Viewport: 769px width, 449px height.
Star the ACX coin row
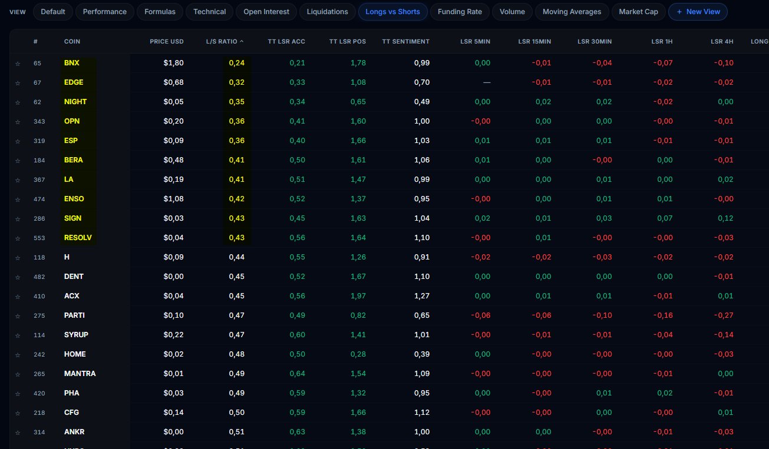coord(18,297)
